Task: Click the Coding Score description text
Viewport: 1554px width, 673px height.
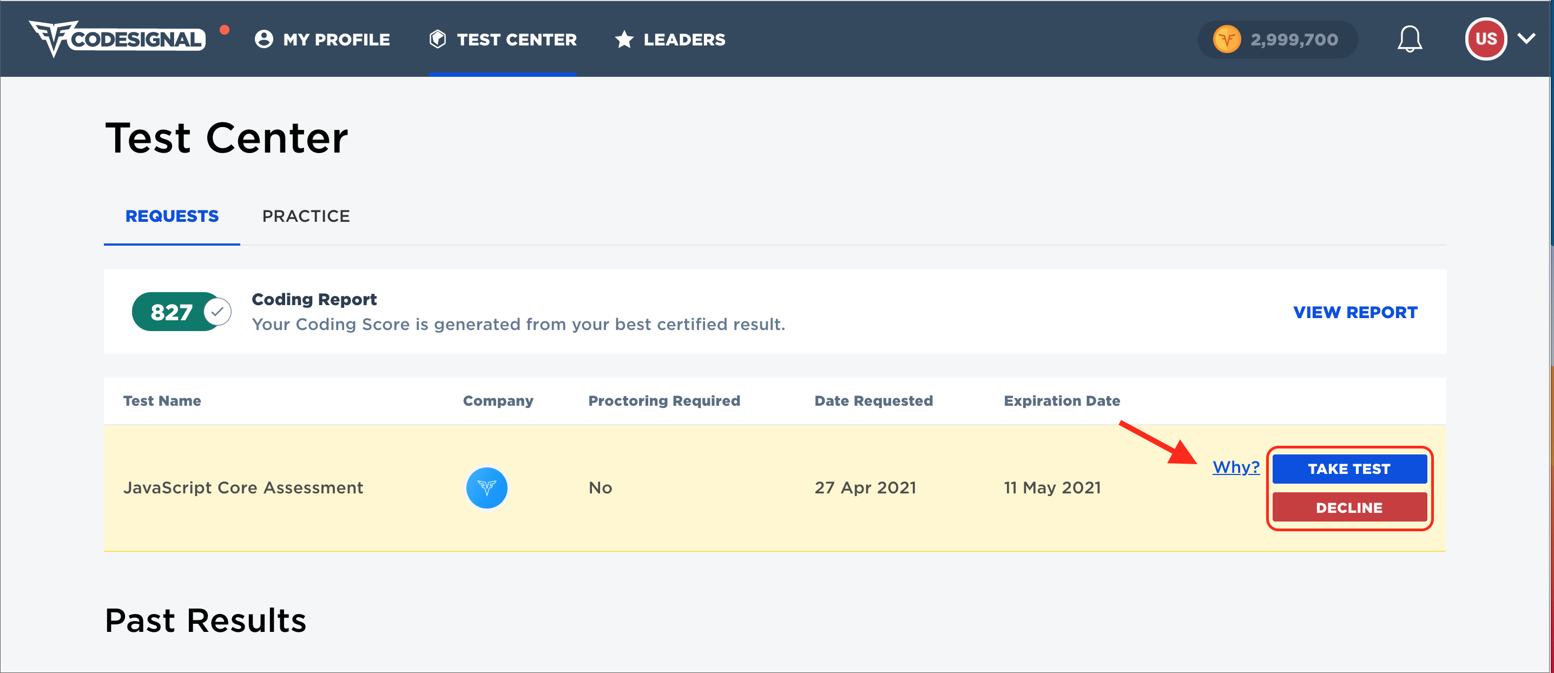Action: pyautogui.click(x=518, y=325)
